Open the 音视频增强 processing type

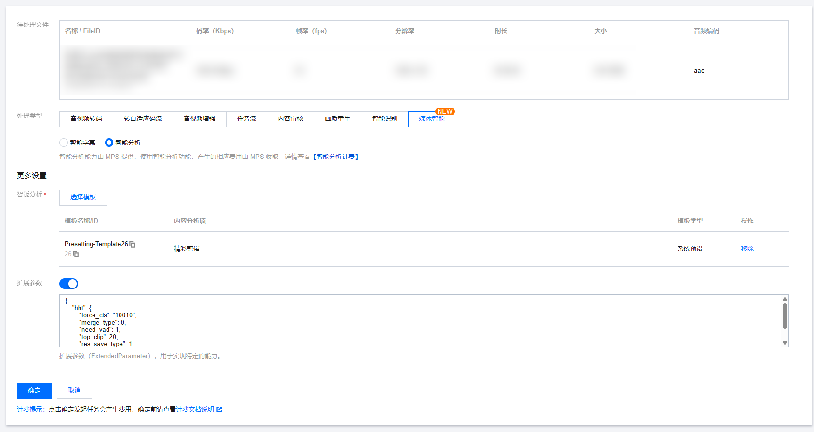[200, 119]
